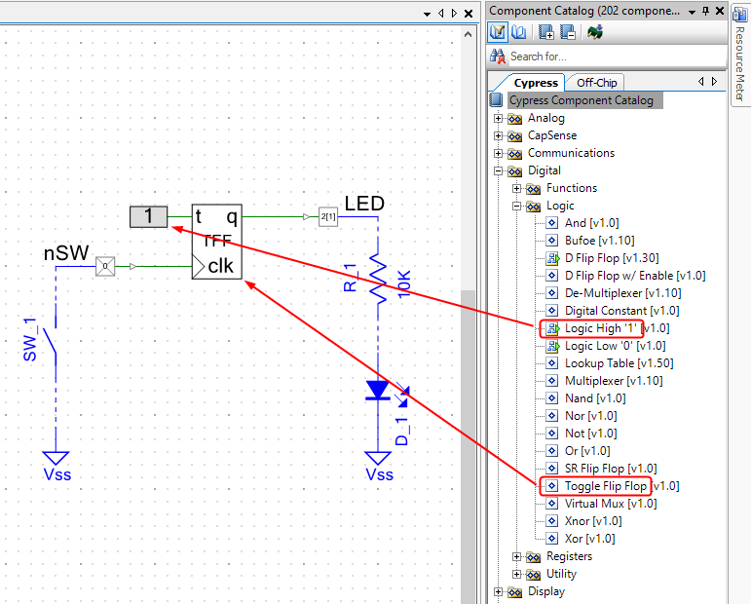Select the Toggle Flip Flop component
The width and height of the screenshot is (751, 604).
pyautogui.click(x=606, y=485)
